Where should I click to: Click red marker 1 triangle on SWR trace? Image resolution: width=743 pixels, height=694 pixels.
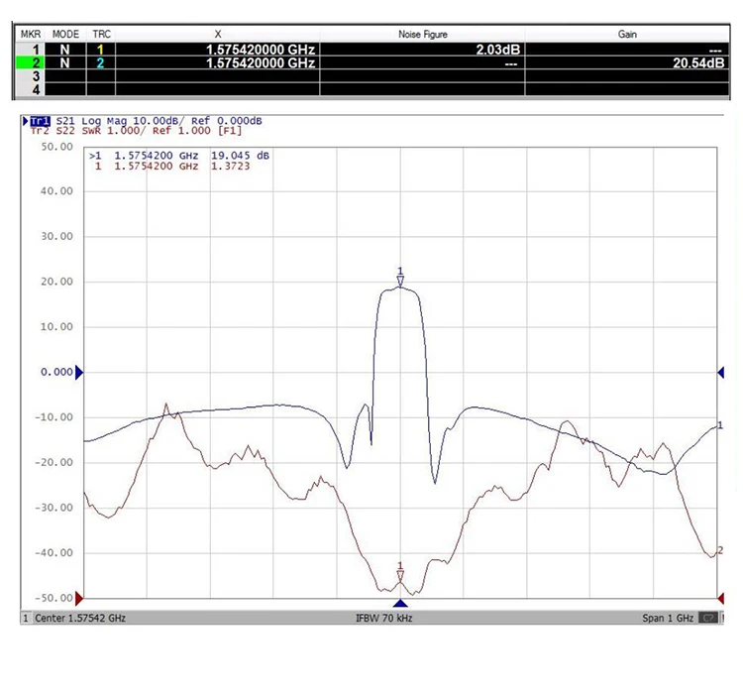[x=400, y=576]
